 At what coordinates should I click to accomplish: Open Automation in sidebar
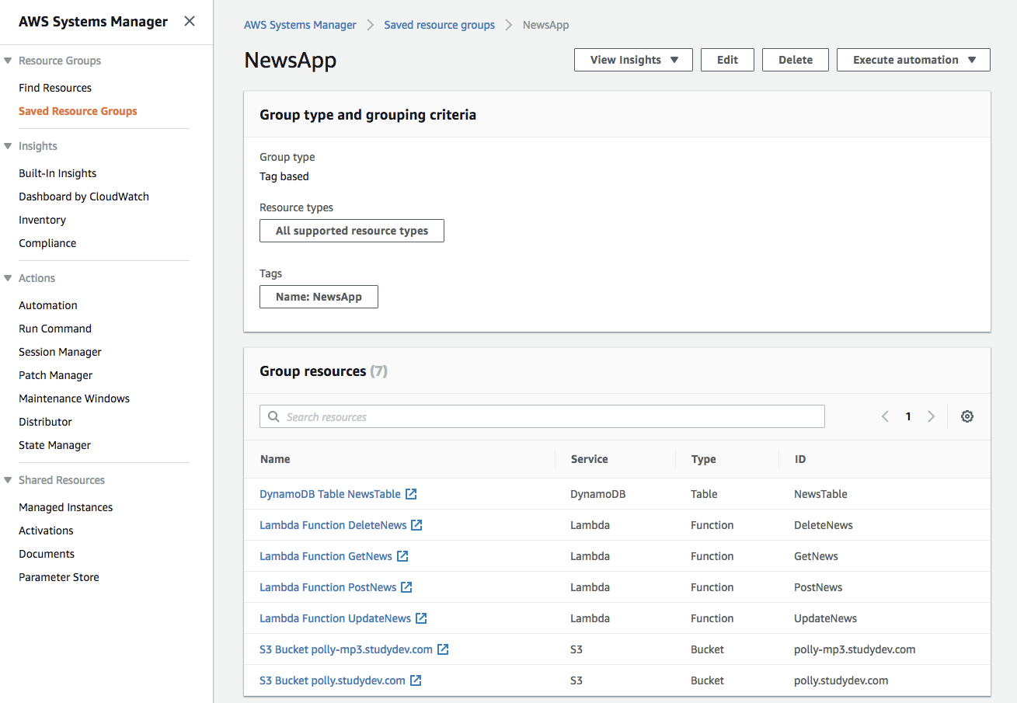tap(48, 305)
